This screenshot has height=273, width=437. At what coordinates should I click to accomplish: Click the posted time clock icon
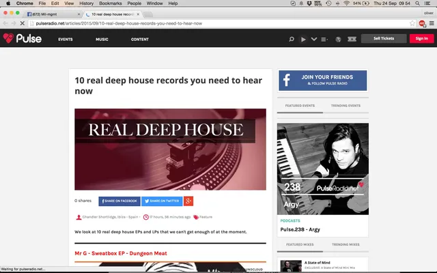coord(145,217)
